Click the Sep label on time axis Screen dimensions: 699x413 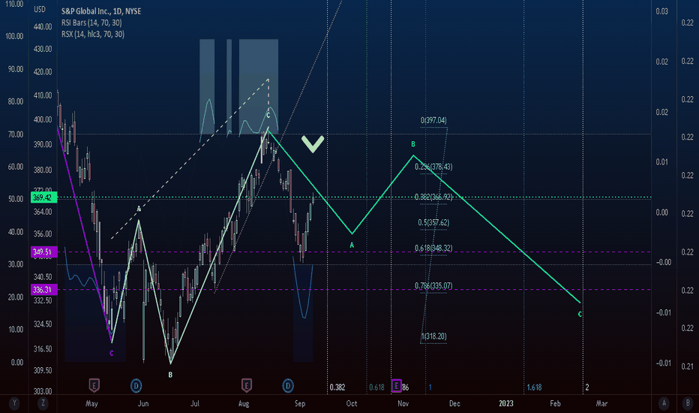click(x=300, y=404)
